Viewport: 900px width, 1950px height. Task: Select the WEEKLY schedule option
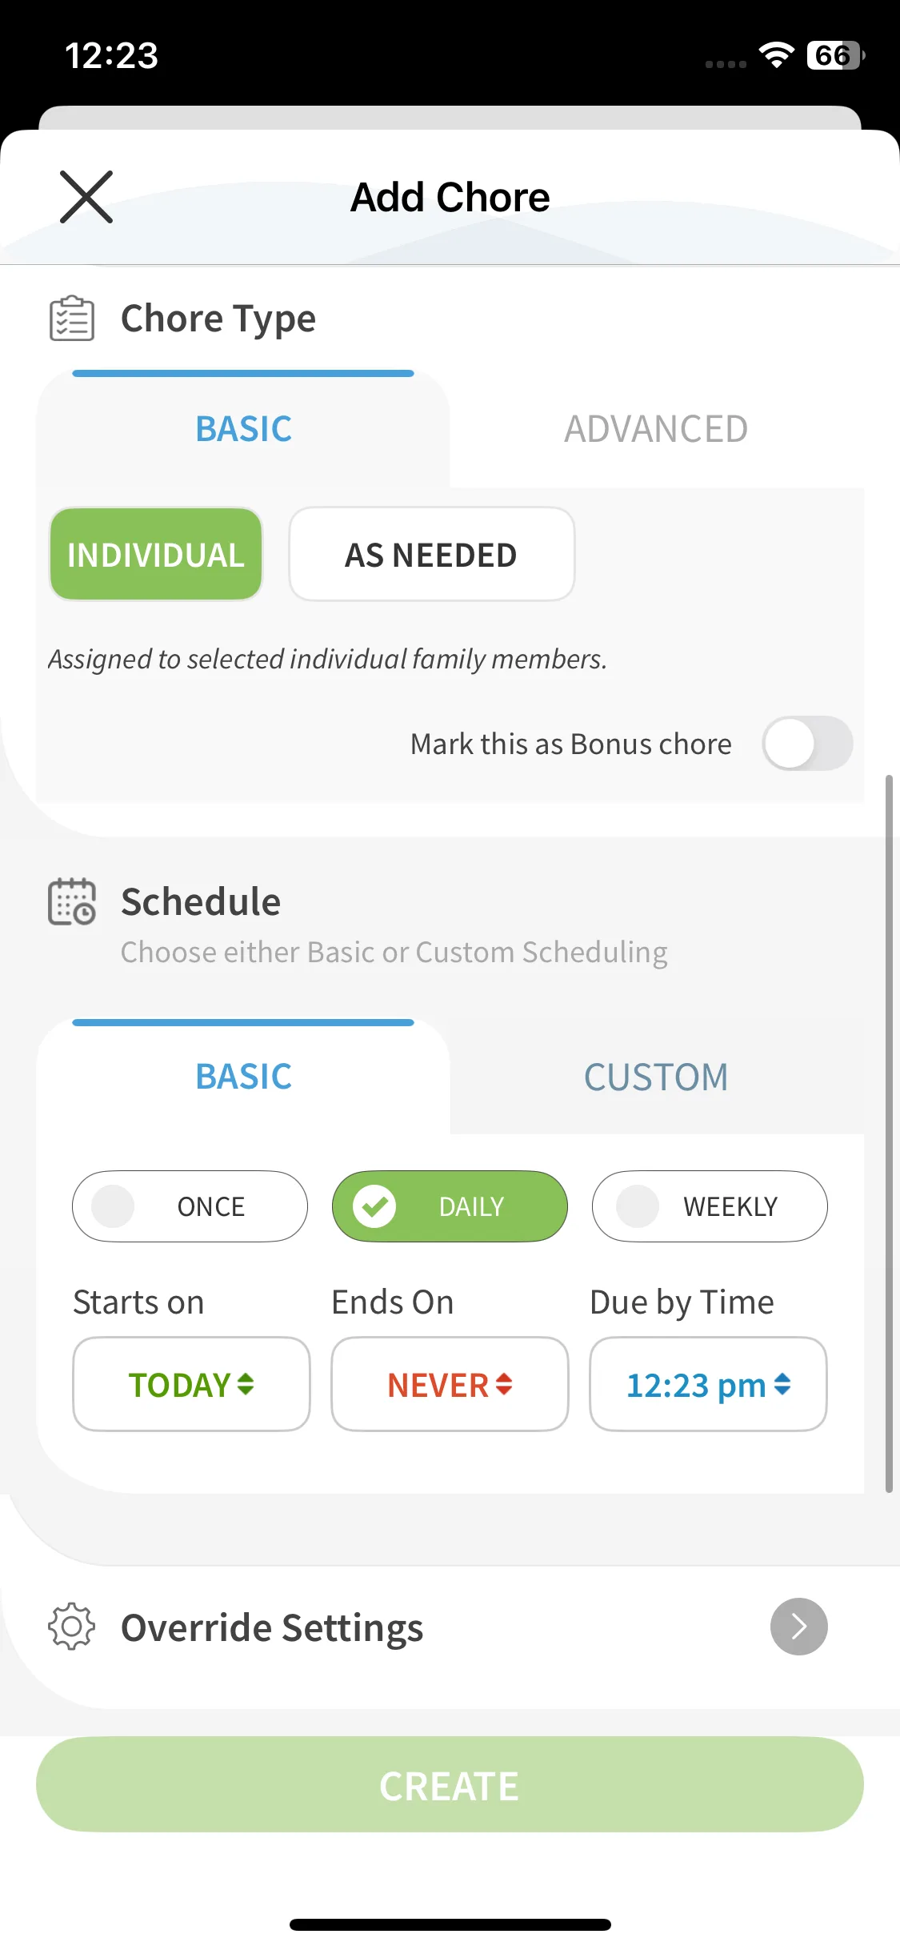pyautogui.click(x=710, y=1206)
